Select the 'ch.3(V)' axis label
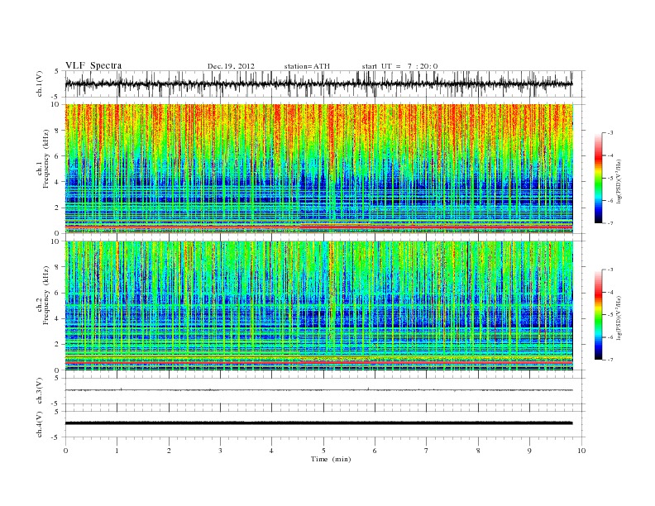This screenshot has height=506, width=655. (40, 391)
